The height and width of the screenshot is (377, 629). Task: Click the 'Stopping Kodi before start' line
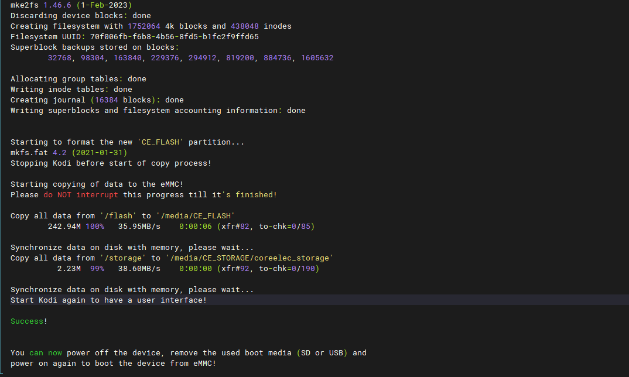point(111,163)
